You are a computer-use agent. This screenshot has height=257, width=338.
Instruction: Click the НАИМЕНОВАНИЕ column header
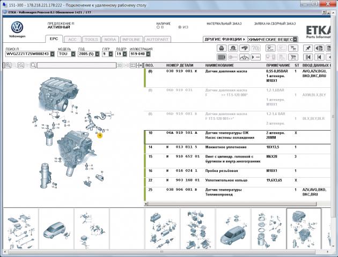pyautogui.click(x=219, y=65)
